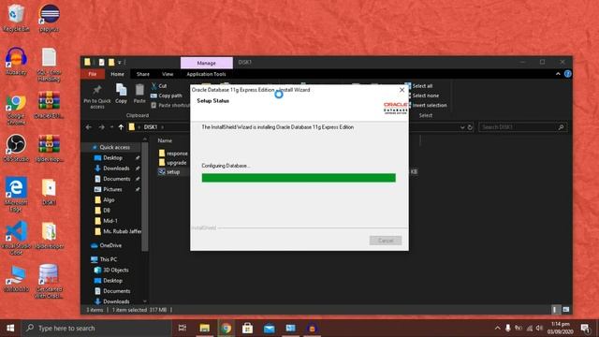Click the Copy icon in Explorer ribbon
Image resolution: width=599 pixels, height=337 pixels.
click(x=121, y=94)
